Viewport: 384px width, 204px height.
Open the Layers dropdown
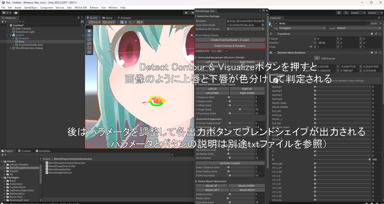pos(358,13)
